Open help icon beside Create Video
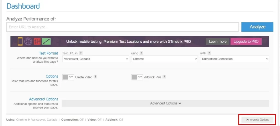Image resolution: width=280 pixels, height=126 pixels. 95,77
